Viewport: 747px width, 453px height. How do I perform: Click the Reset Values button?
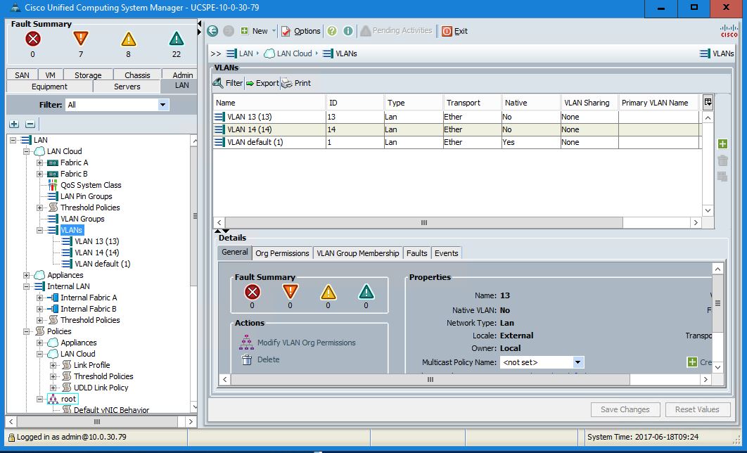(x=696, y=409)
